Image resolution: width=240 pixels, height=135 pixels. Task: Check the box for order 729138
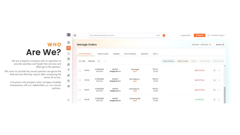80,100
